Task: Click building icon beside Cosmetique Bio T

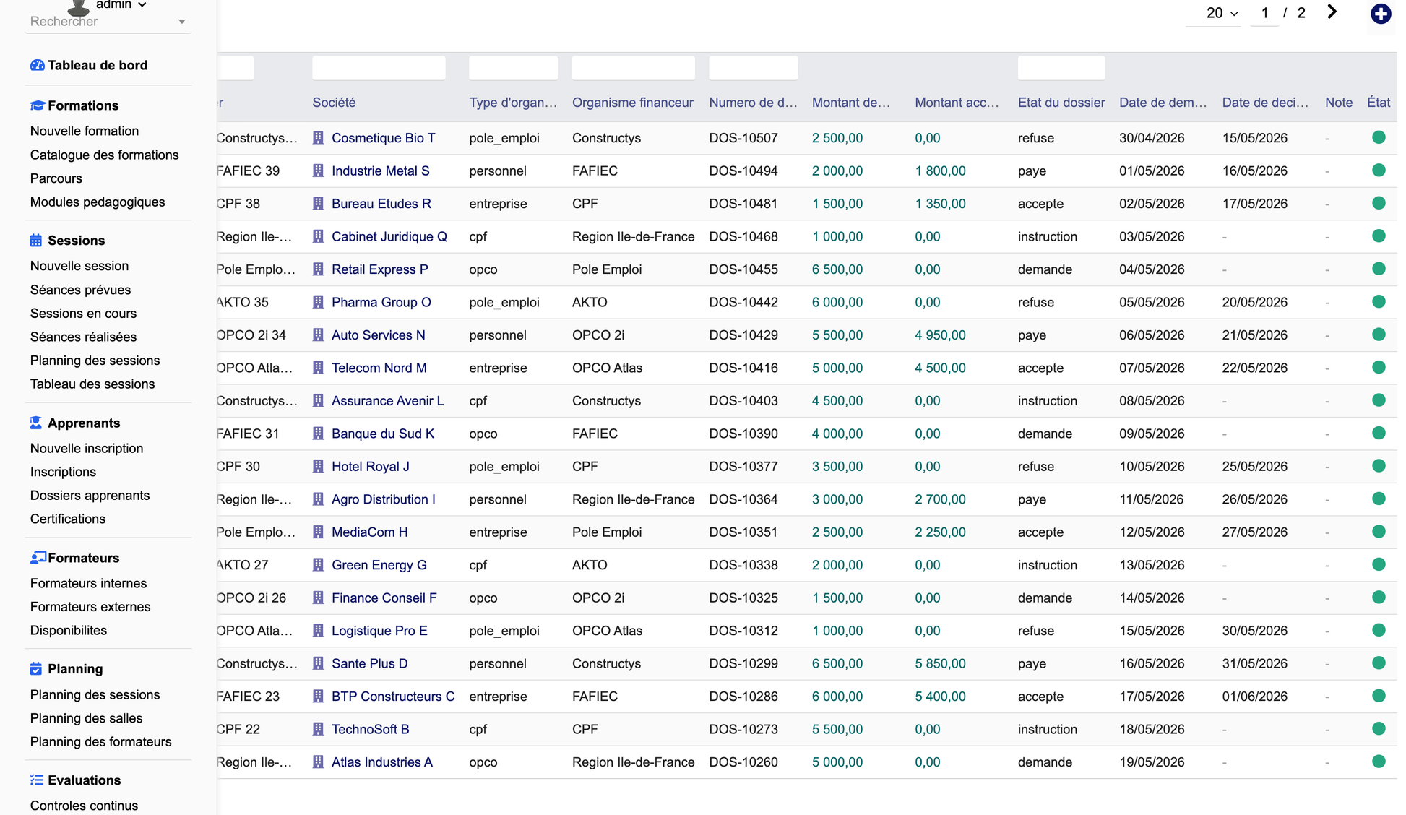Action: pyautogui.click(x=318, y=138)
